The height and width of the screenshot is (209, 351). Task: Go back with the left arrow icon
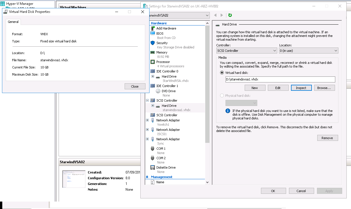pyautogui.click(x=215, y=15)
